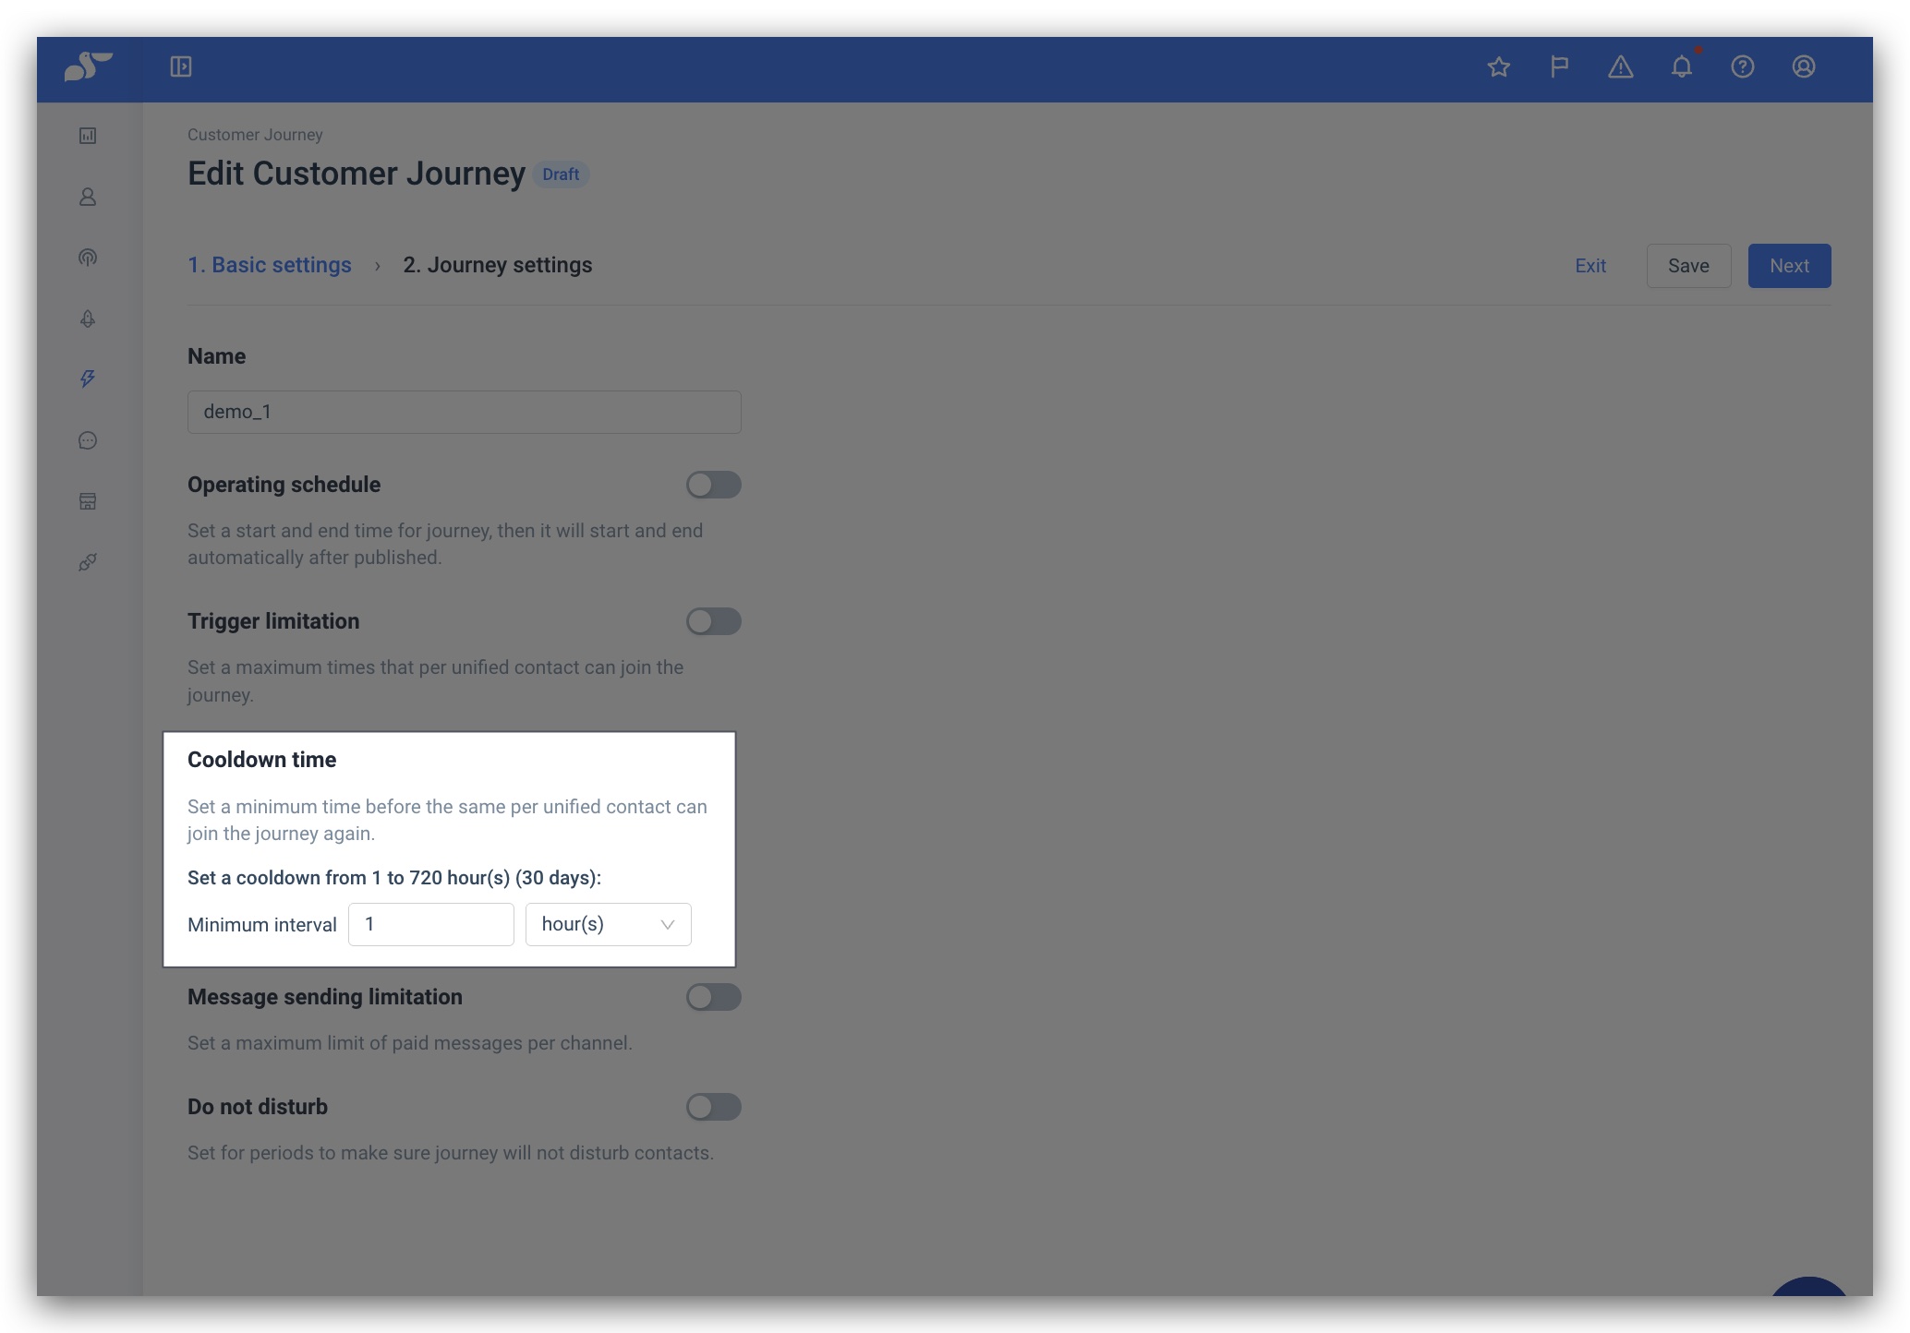
Task: Open the notifications bell
Action: click(x=1682, y=66)
